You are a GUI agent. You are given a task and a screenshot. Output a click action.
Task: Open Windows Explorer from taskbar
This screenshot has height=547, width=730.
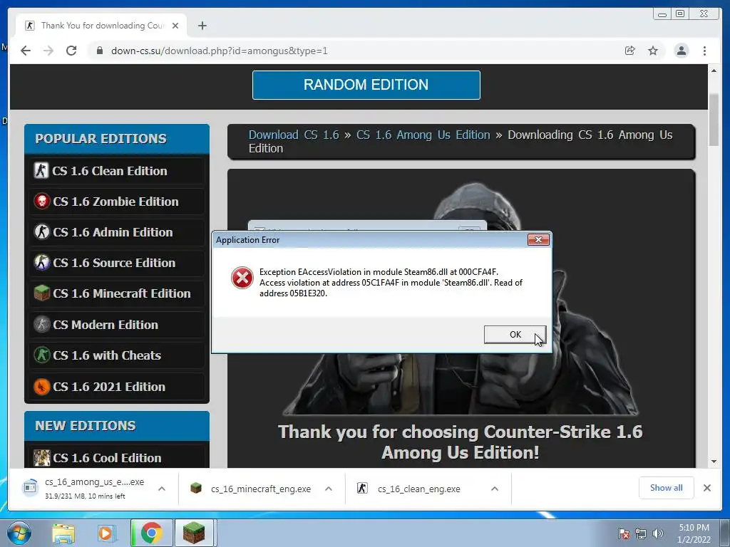[63, 533]
